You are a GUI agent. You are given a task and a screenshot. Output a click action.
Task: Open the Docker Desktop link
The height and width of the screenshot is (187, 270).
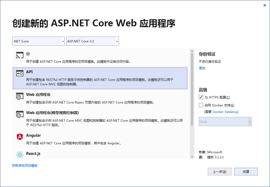[x=225, y=112]
